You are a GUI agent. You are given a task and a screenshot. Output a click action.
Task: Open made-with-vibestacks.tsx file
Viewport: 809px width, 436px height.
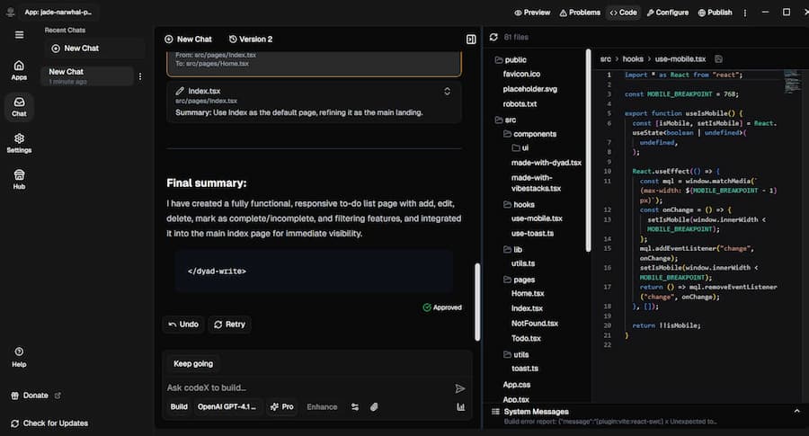536,183
